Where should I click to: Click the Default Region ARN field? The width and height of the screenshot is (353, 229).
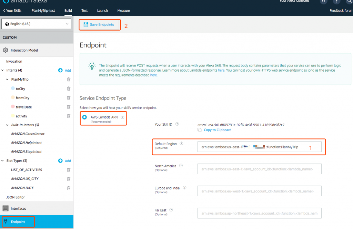point(259,147)
